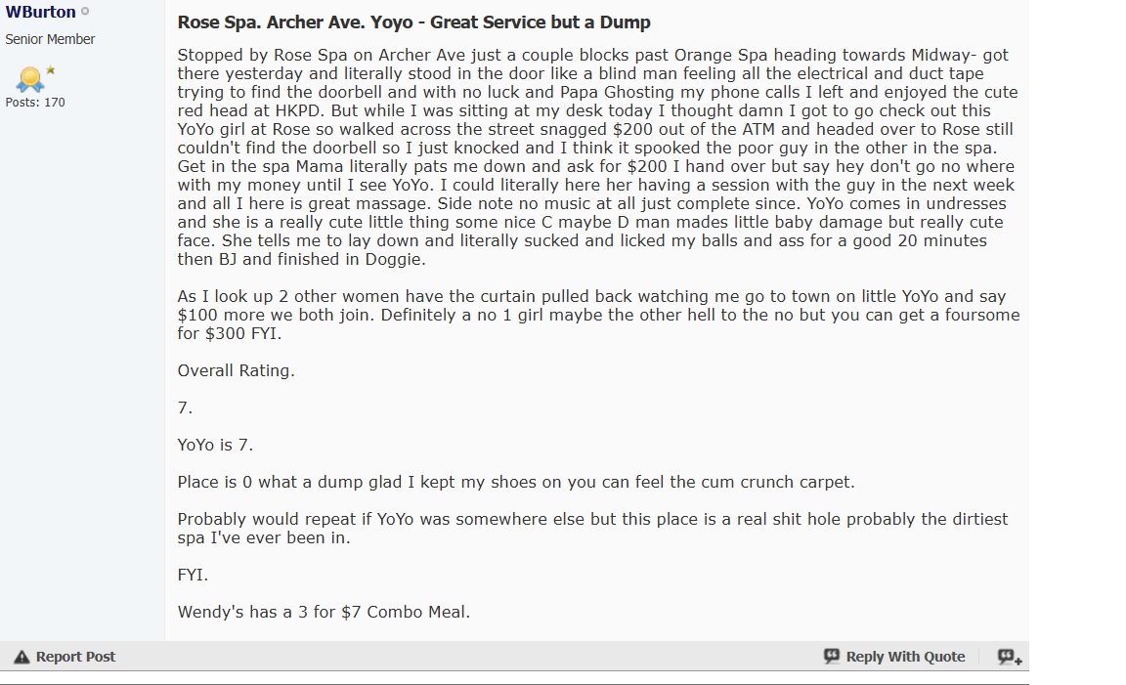Click the offline status dot beside WBurton

[85, 13]
